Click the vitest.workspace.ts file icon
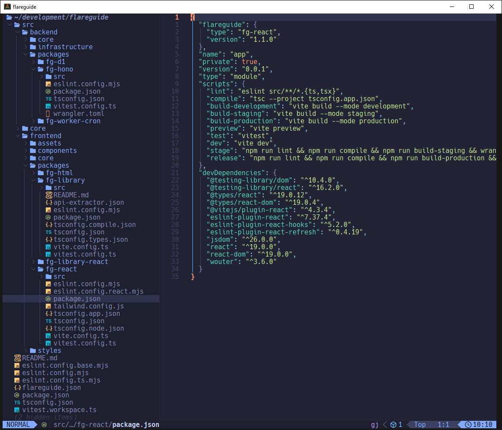 tap(17, 410)
